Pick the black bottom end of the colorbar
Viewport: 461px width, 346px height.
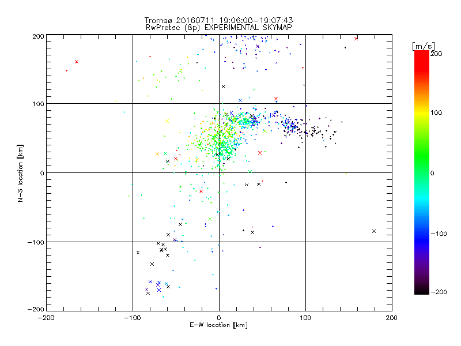click(422, 291)
